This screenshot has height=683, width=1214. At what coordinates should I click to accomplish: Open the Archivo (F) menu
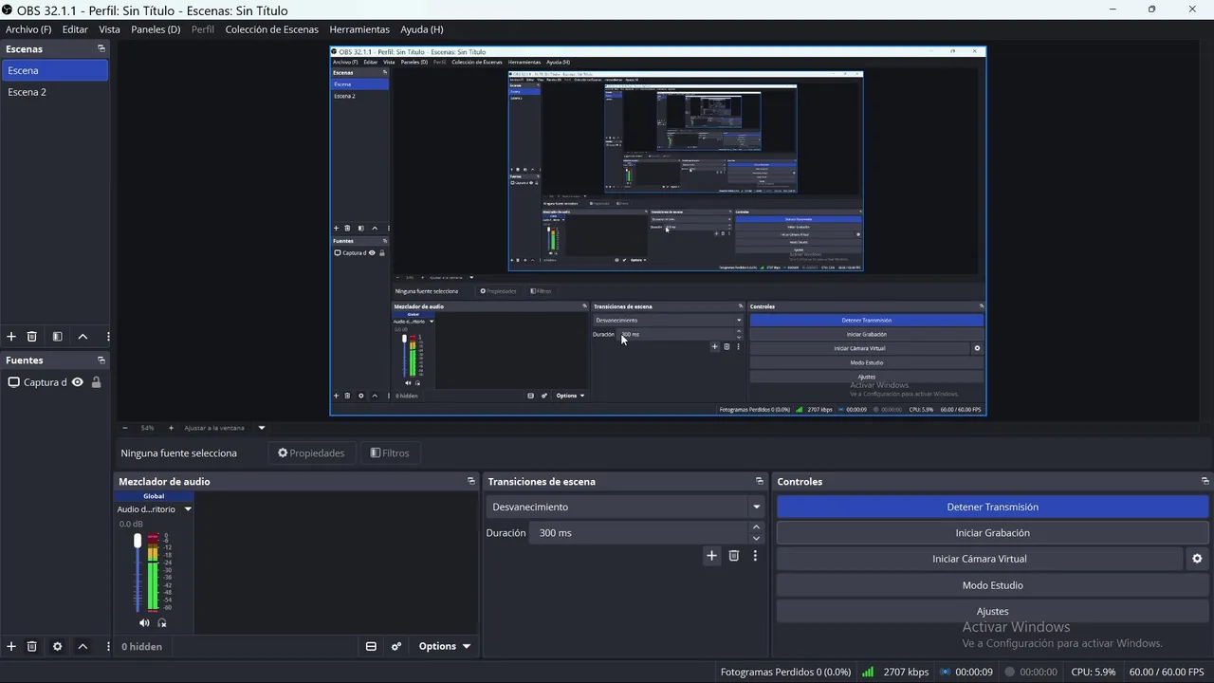click(x=28, y=29)
